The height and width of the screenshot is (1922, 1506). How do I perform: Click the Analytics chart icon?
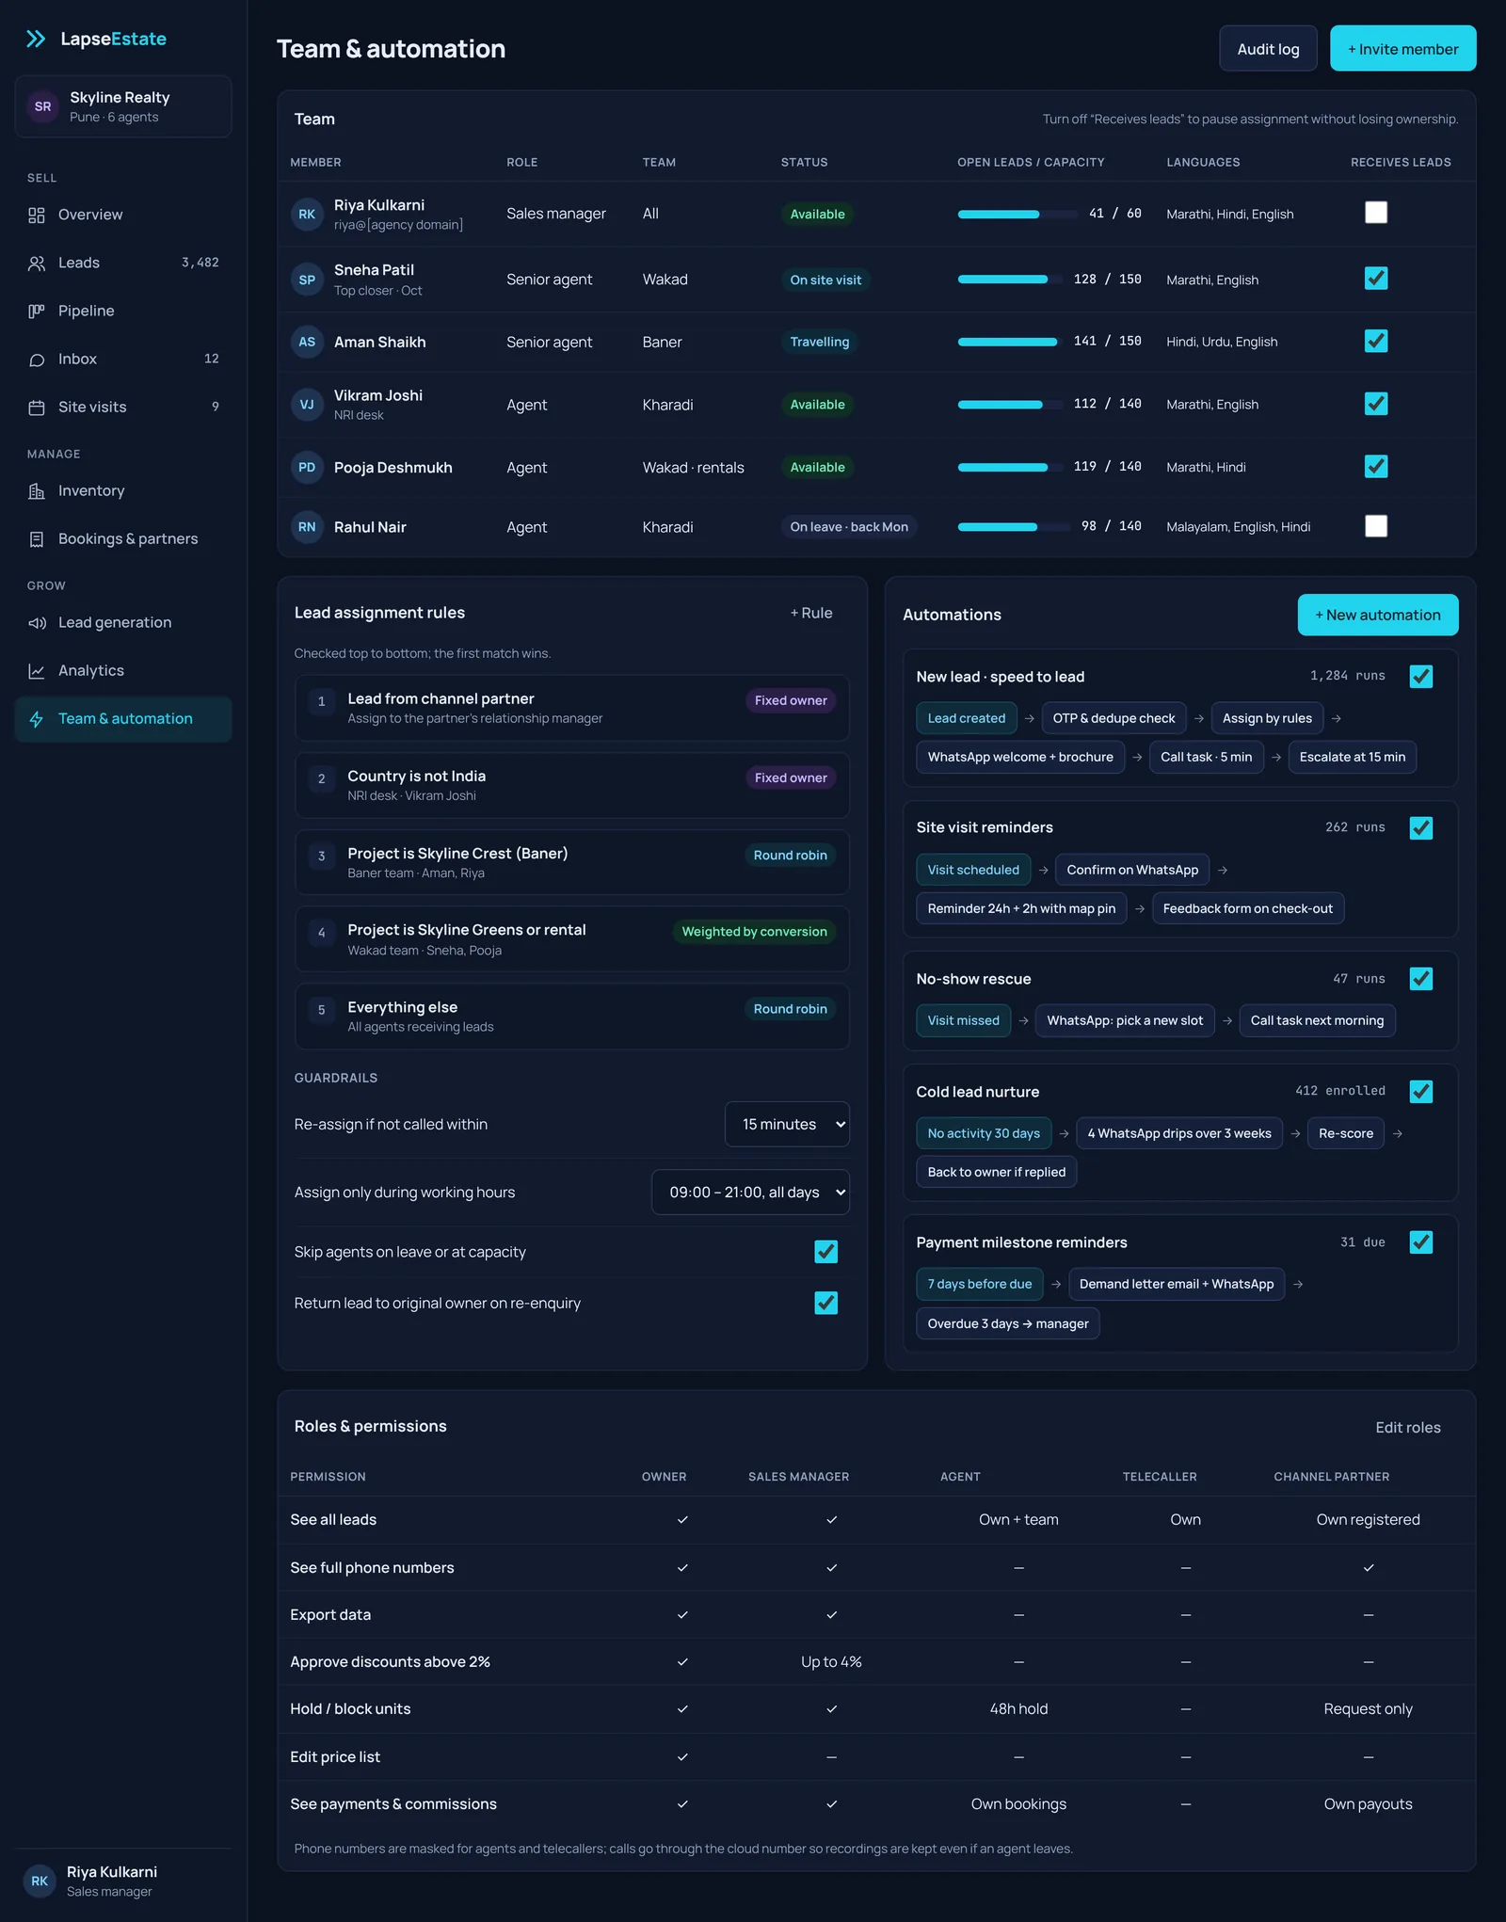(x=37, y=670)
